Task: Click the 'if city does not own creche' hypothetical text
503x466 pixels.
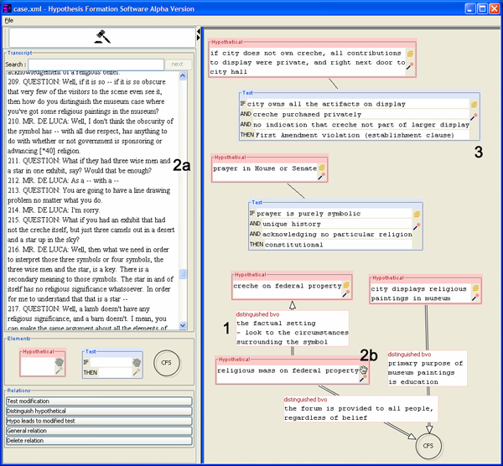Action: tap(308, 62)
